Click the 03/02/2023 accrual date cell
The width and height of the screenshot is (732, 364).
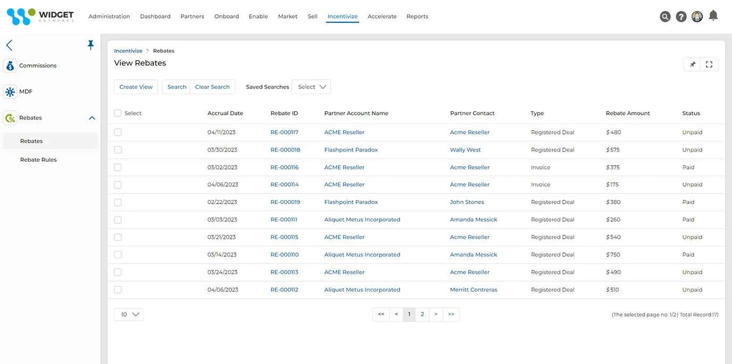coord(223,168)
